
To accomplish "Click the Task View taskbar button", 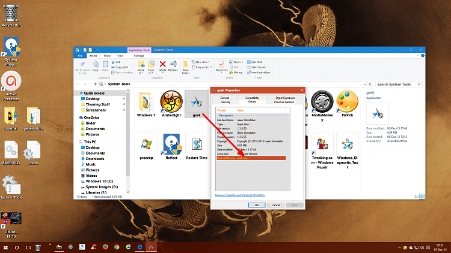I will (28, 247).
